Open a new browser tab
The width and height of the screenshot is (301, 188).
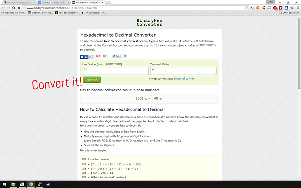108,3
